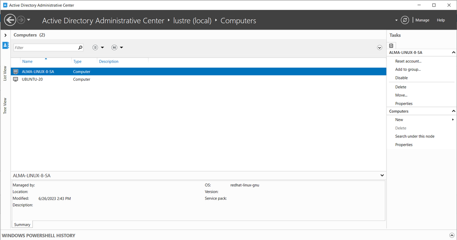This screenshot has height=240, width=457.
Task: Sort by Name column header
Action: tap(27, 62)
